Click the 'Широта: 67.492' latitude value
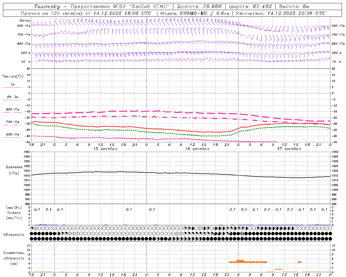The height and width of the screenshot is (277, 346). 250,6
